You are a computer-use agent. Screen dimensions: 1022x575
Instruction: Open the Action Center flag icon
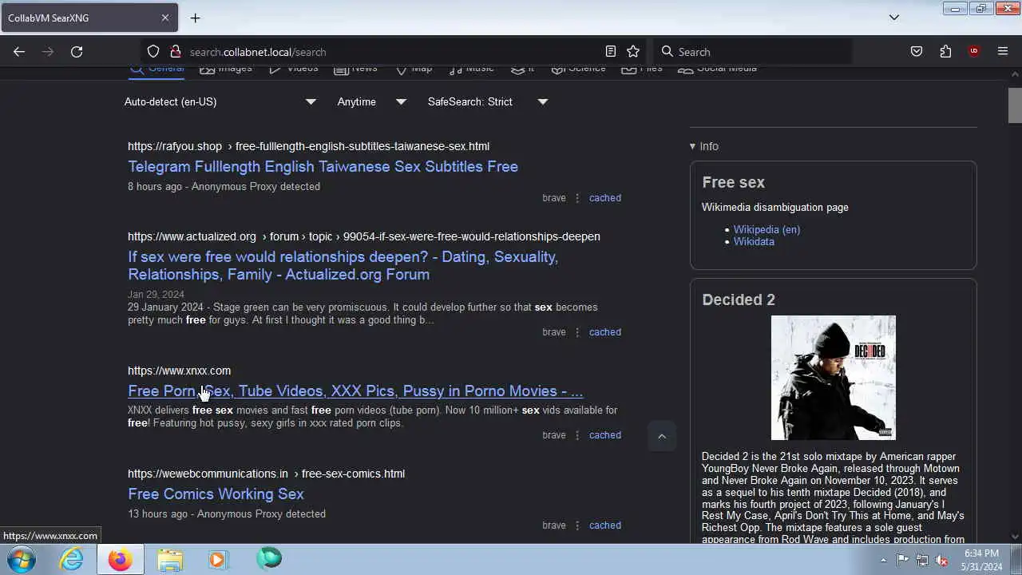pos(903,560)
